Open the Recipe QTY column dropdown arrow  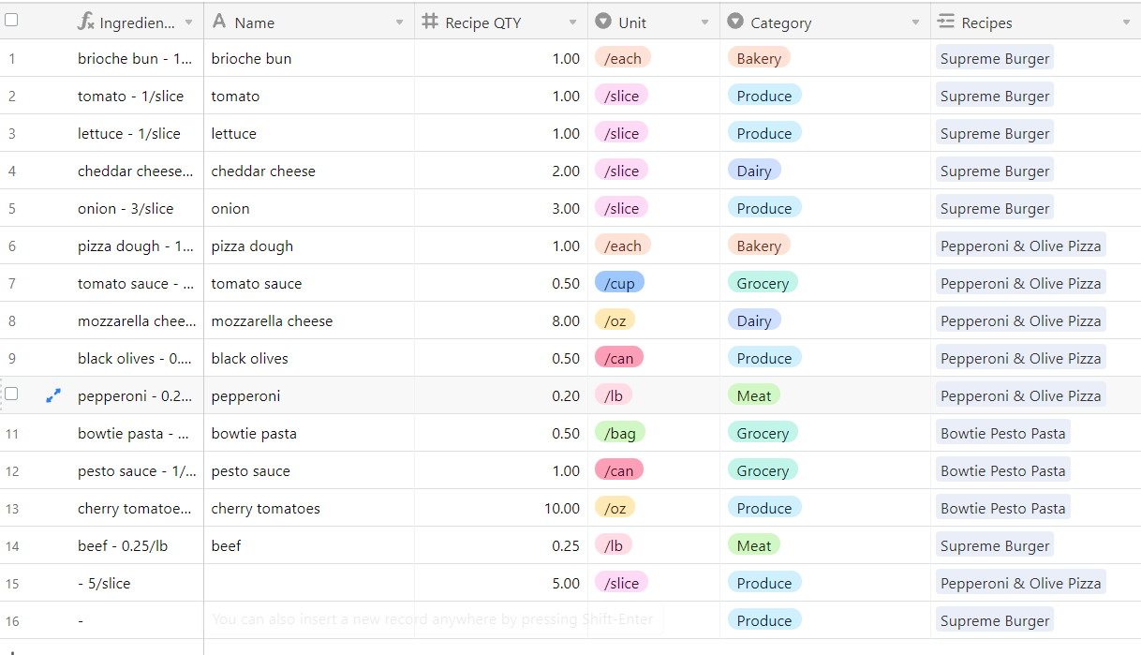pos(572,22)
